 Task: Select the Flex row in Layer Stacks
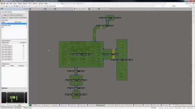coord(14,27)
